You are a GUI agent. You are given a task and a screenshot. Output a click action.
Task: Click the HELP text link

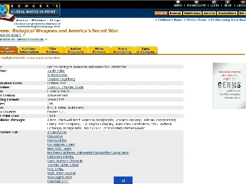[x=228, y=5]
